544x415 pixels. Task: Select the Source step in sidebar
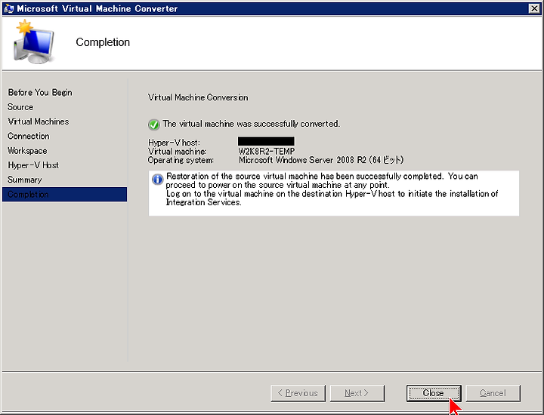click(x=20, y=107)
